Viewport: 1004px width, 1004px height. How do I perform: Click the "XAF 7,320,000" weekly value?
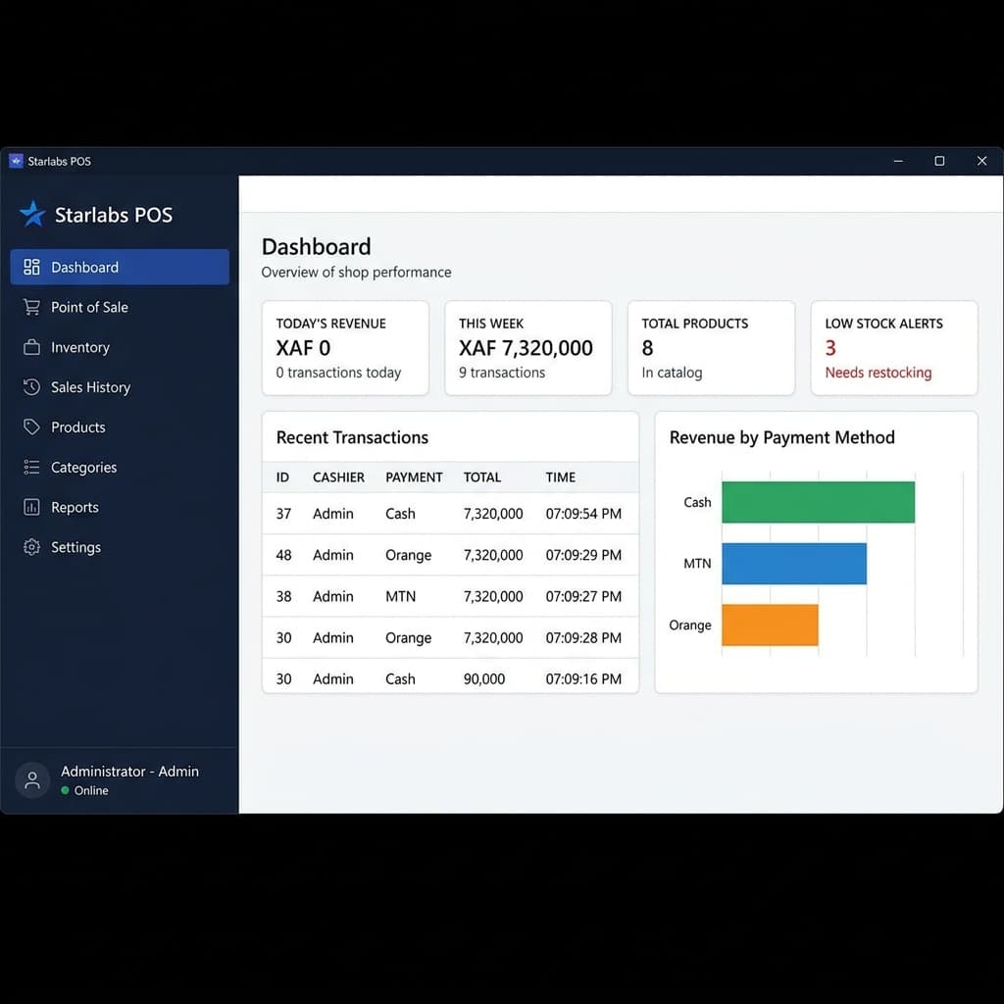tap(526, 348)
